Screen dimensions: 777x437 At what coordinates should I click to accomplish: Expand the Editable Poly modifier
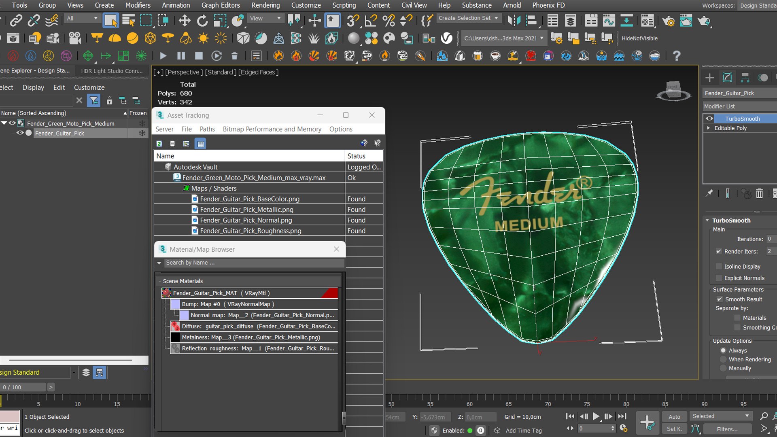click(709, 128)
